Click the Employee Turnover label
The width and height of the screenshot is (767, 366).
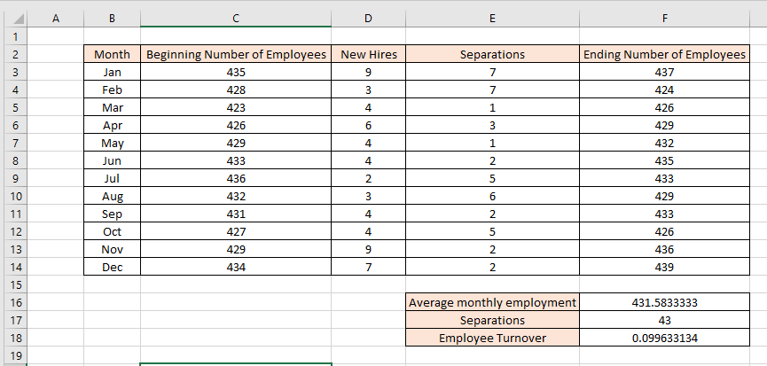492,338
